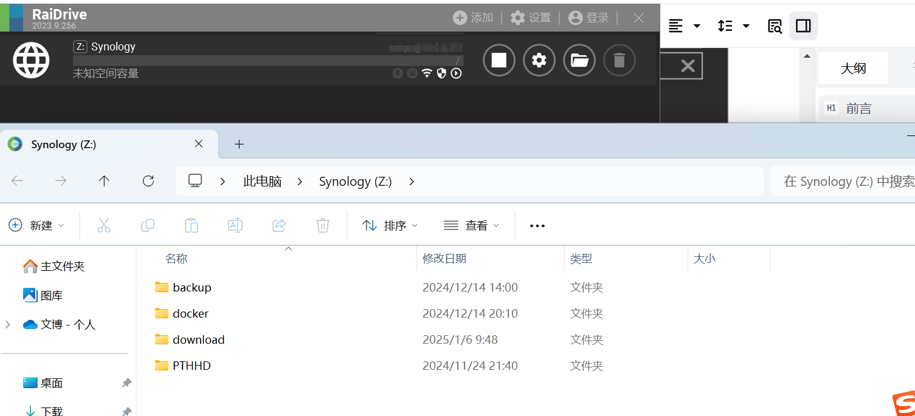Viewport: 915px width, 416px height.
Task: Open Synology drive settings gear
Action: pyautogui.click(x=539, y=60)
